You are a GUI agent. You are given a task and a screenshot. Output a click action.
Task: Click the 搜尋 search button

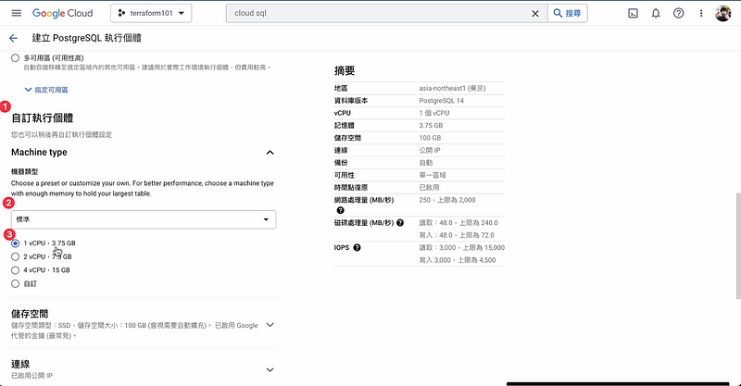[568, 13]
